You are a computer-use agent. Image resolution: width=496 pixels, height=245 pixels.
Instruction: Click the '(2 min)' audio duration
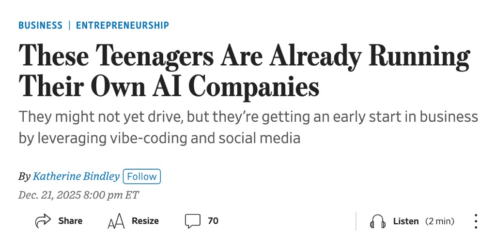440,221
